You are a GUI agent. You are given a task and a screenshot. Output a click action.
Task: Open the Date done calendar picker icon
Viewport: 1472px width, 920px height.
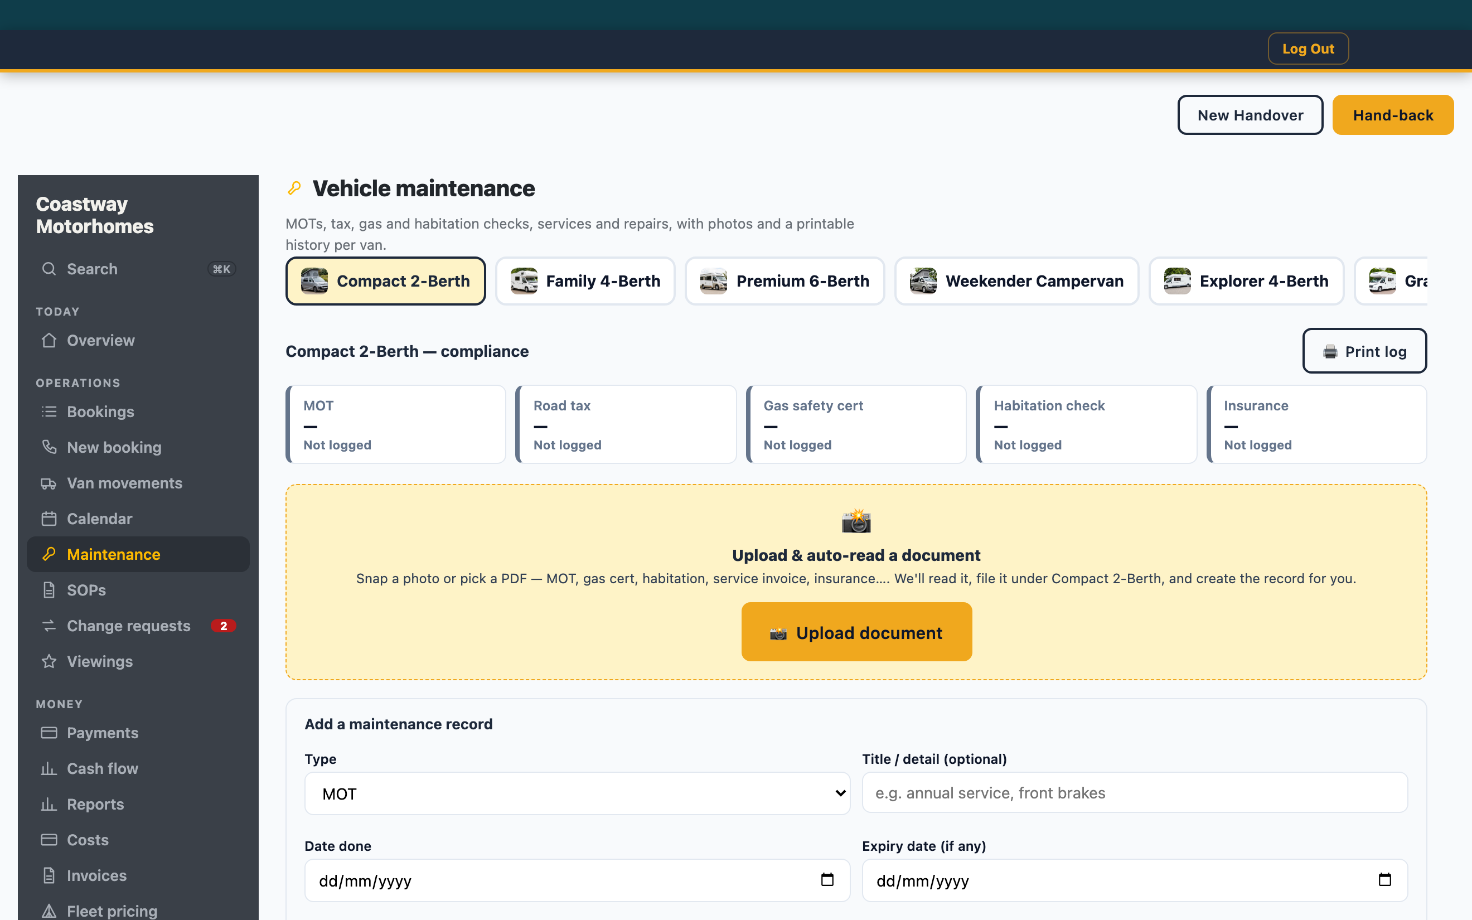point(827,880)
